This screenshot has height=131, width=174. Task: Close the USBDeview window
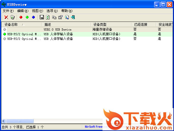click(170, 5)
